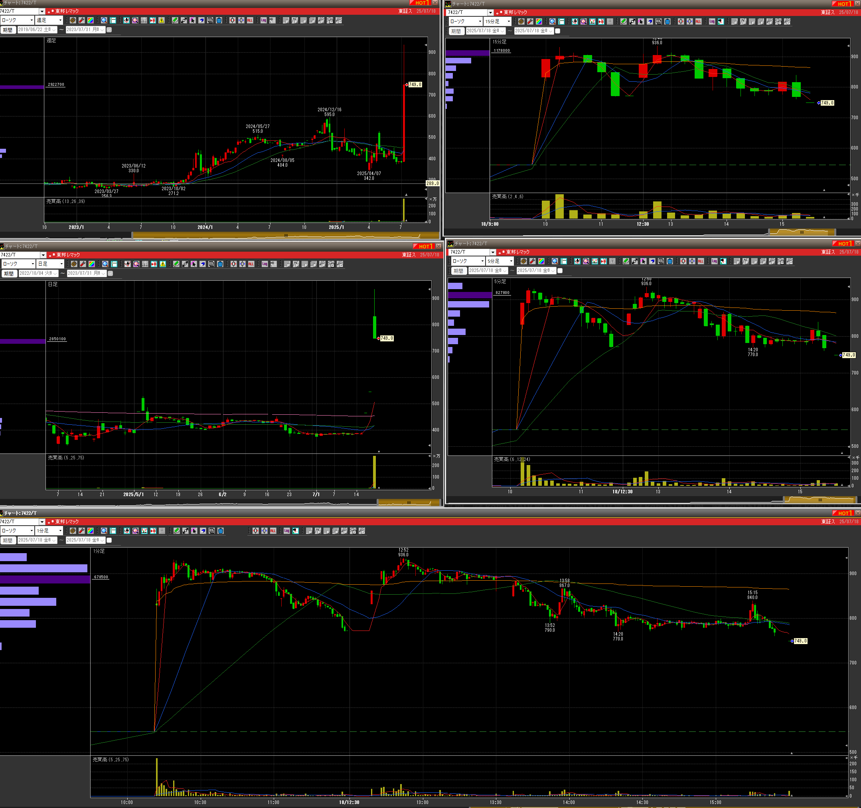Click the panel layout icon in 5-minute chart toolbar
Image resolution: width=861 pixels, height=808 pixels.
coord(563,262)
